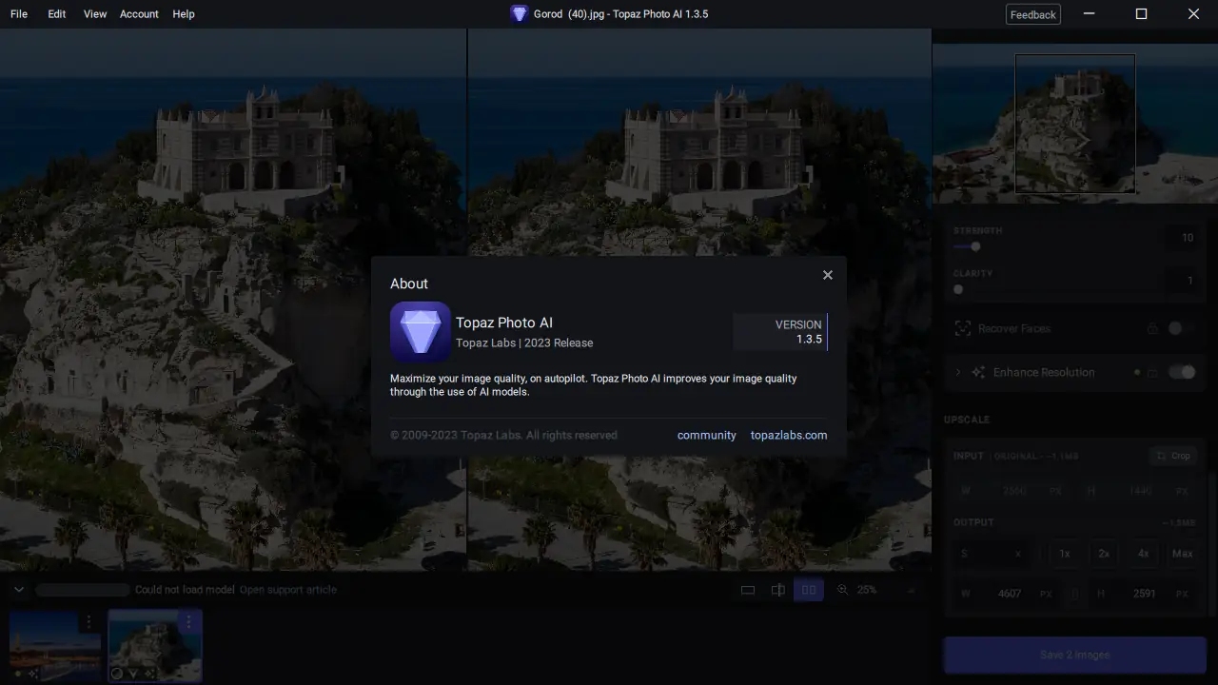The width and height of the screenshot is (1218, 685).
Task: Click the 25% zoom level
Action: tap(867, 590)
